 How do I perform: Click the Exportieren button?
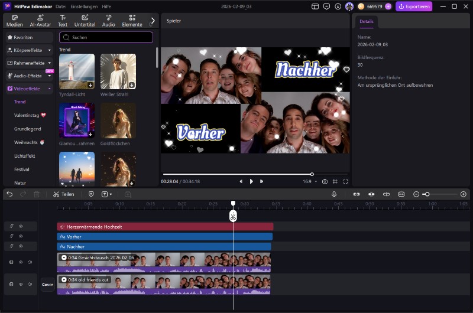(414, 6)
